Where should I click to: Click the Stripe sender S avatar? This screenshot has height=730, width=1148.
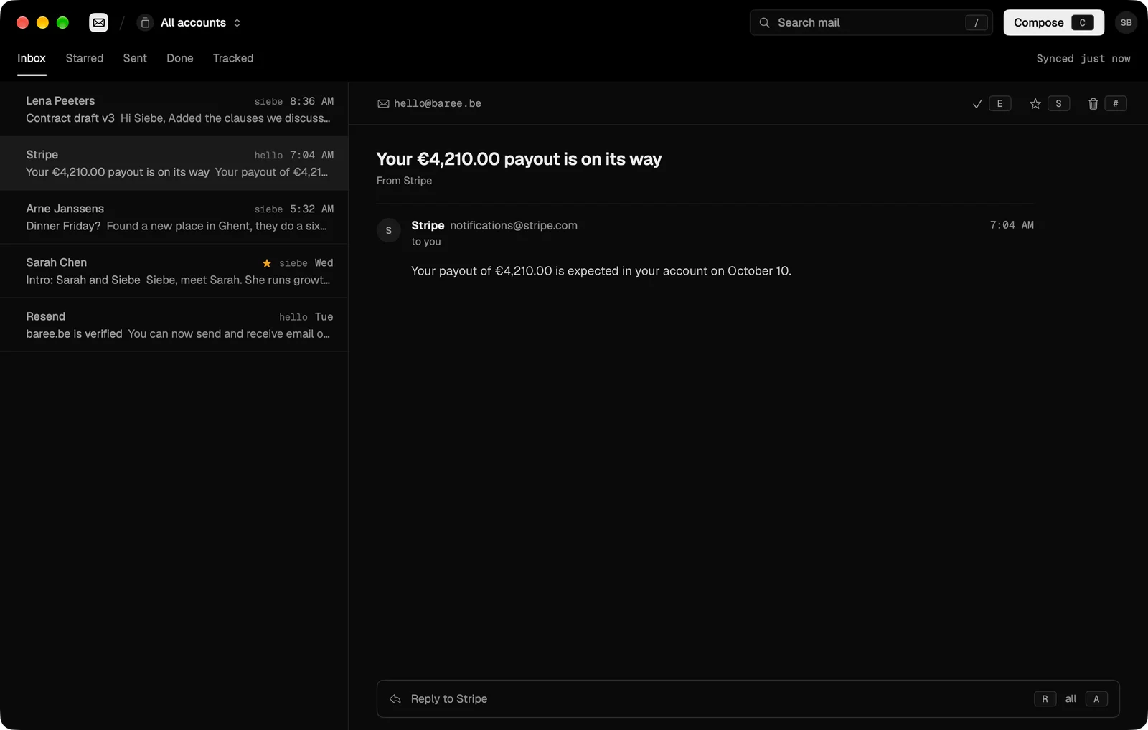389,230
